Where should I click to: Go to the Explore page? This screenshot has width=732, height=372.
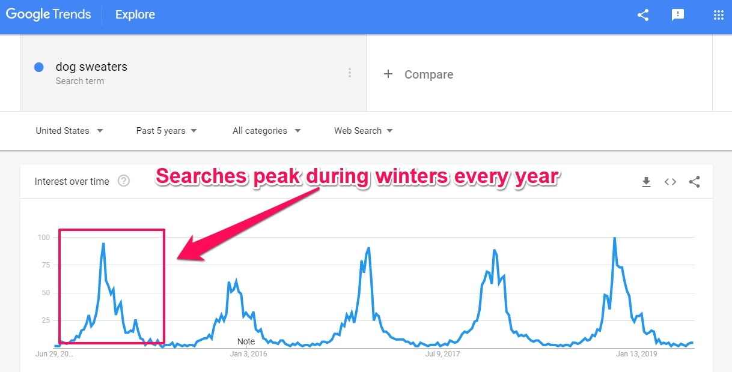click(x=135, y=15)
